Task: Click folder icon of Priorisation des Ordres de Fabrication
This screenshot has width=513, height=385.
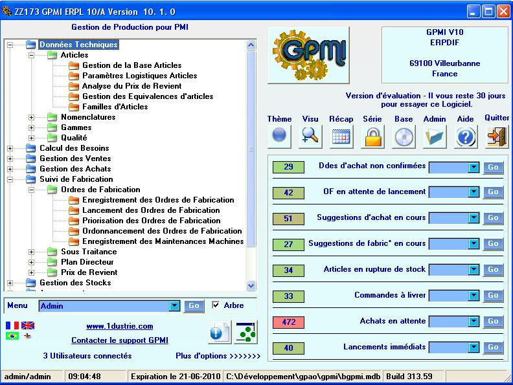Action: pyautogui.click(x=74, y=221)
